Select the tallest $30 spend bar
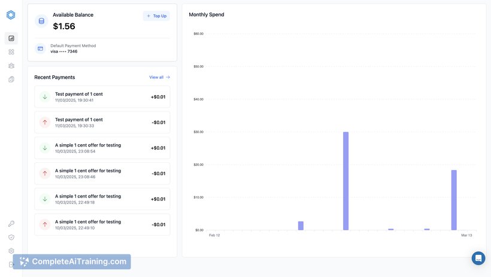 pyautogui.click(x=345, y=181)
